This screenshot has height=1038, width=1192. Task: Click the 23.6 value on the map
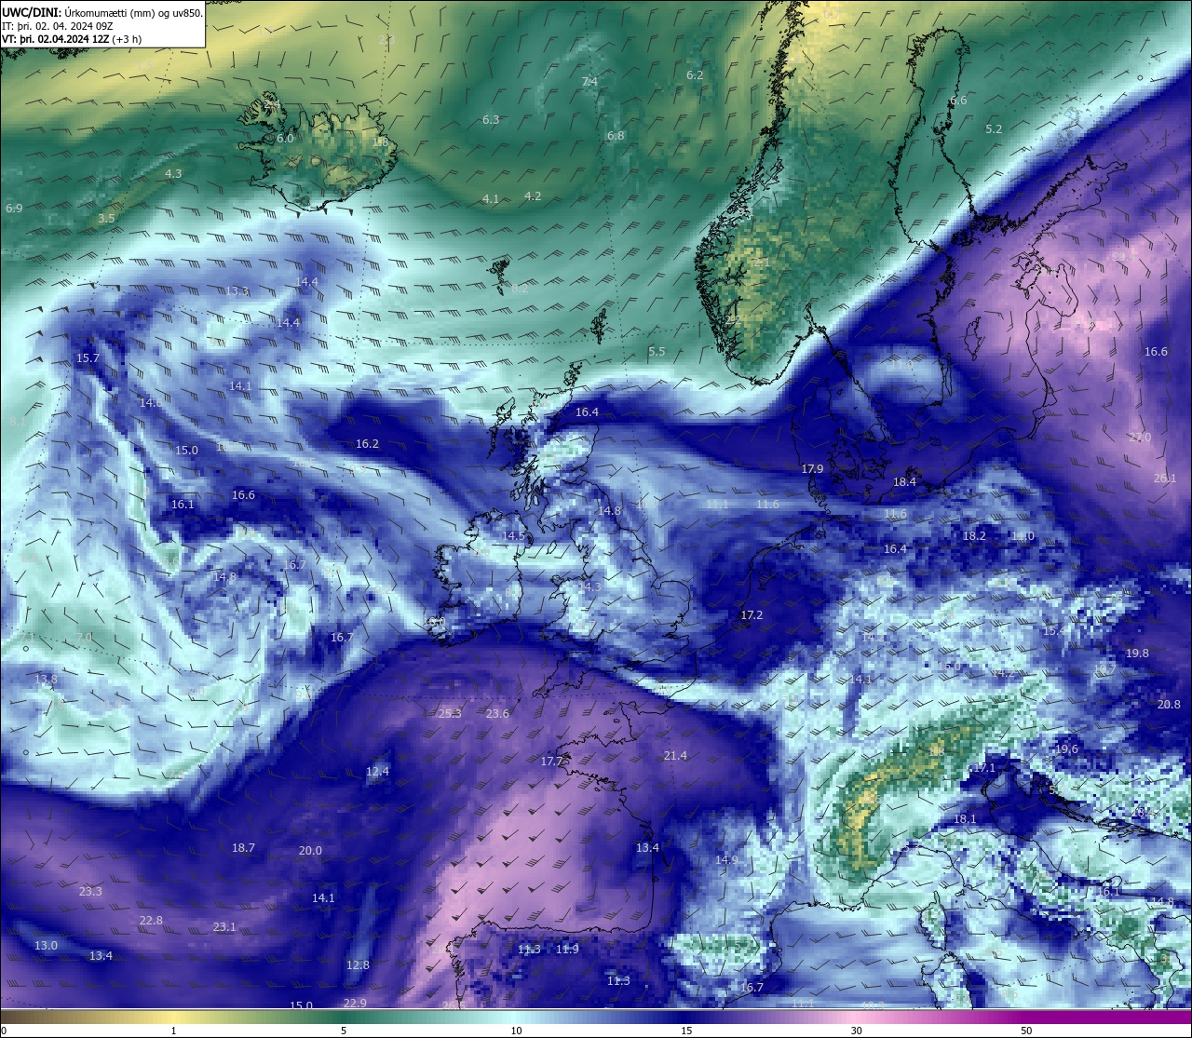click(497, 713)
